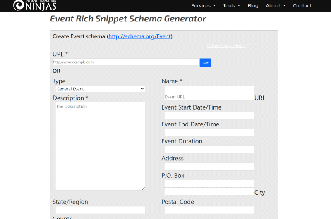Click the Address input field
The height and width of the screenshot is (219, 331).
pyautogui.click(x=209, y=167)
